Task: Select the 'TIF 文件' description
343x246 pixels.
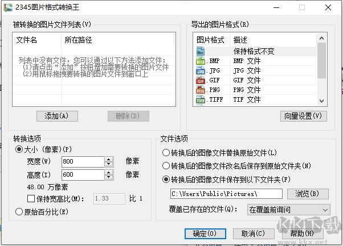Action: pos(247,99)
